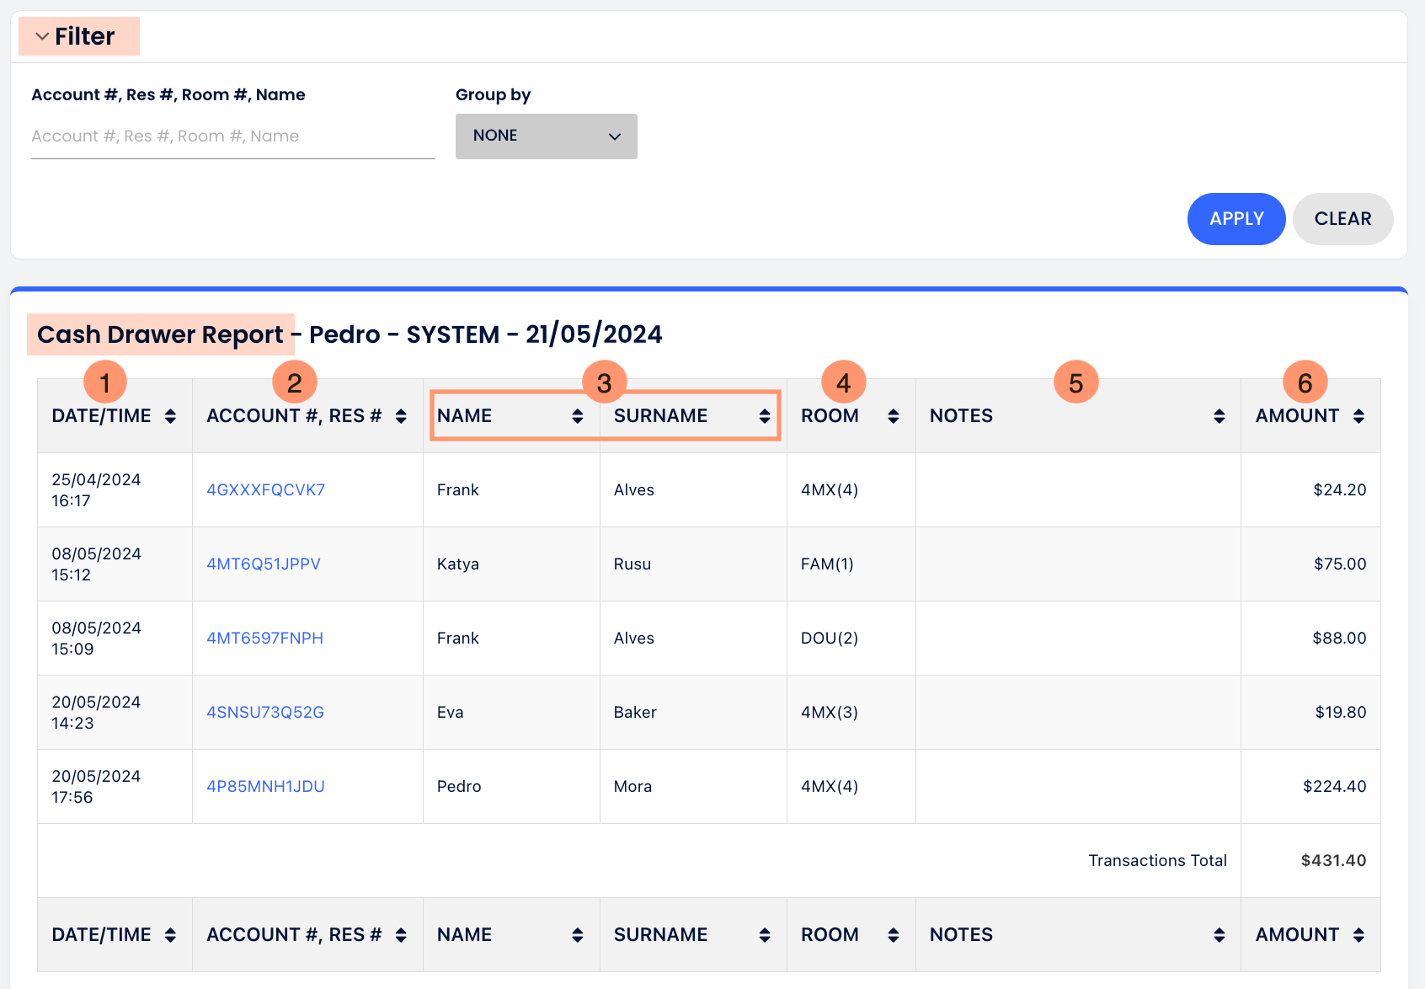1425x989 pixels.
Task: Click sort arrows next to top Account #, Res #
Action: click(x=401, y=416)
